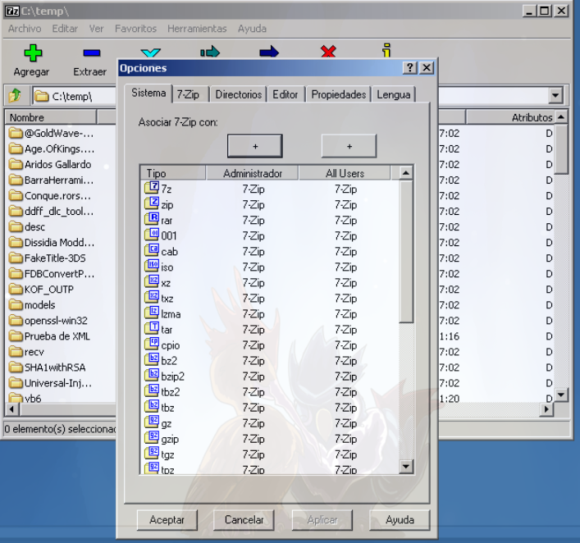Switch to the 7-Zip tab
The image size is (580, 543).
188,94
